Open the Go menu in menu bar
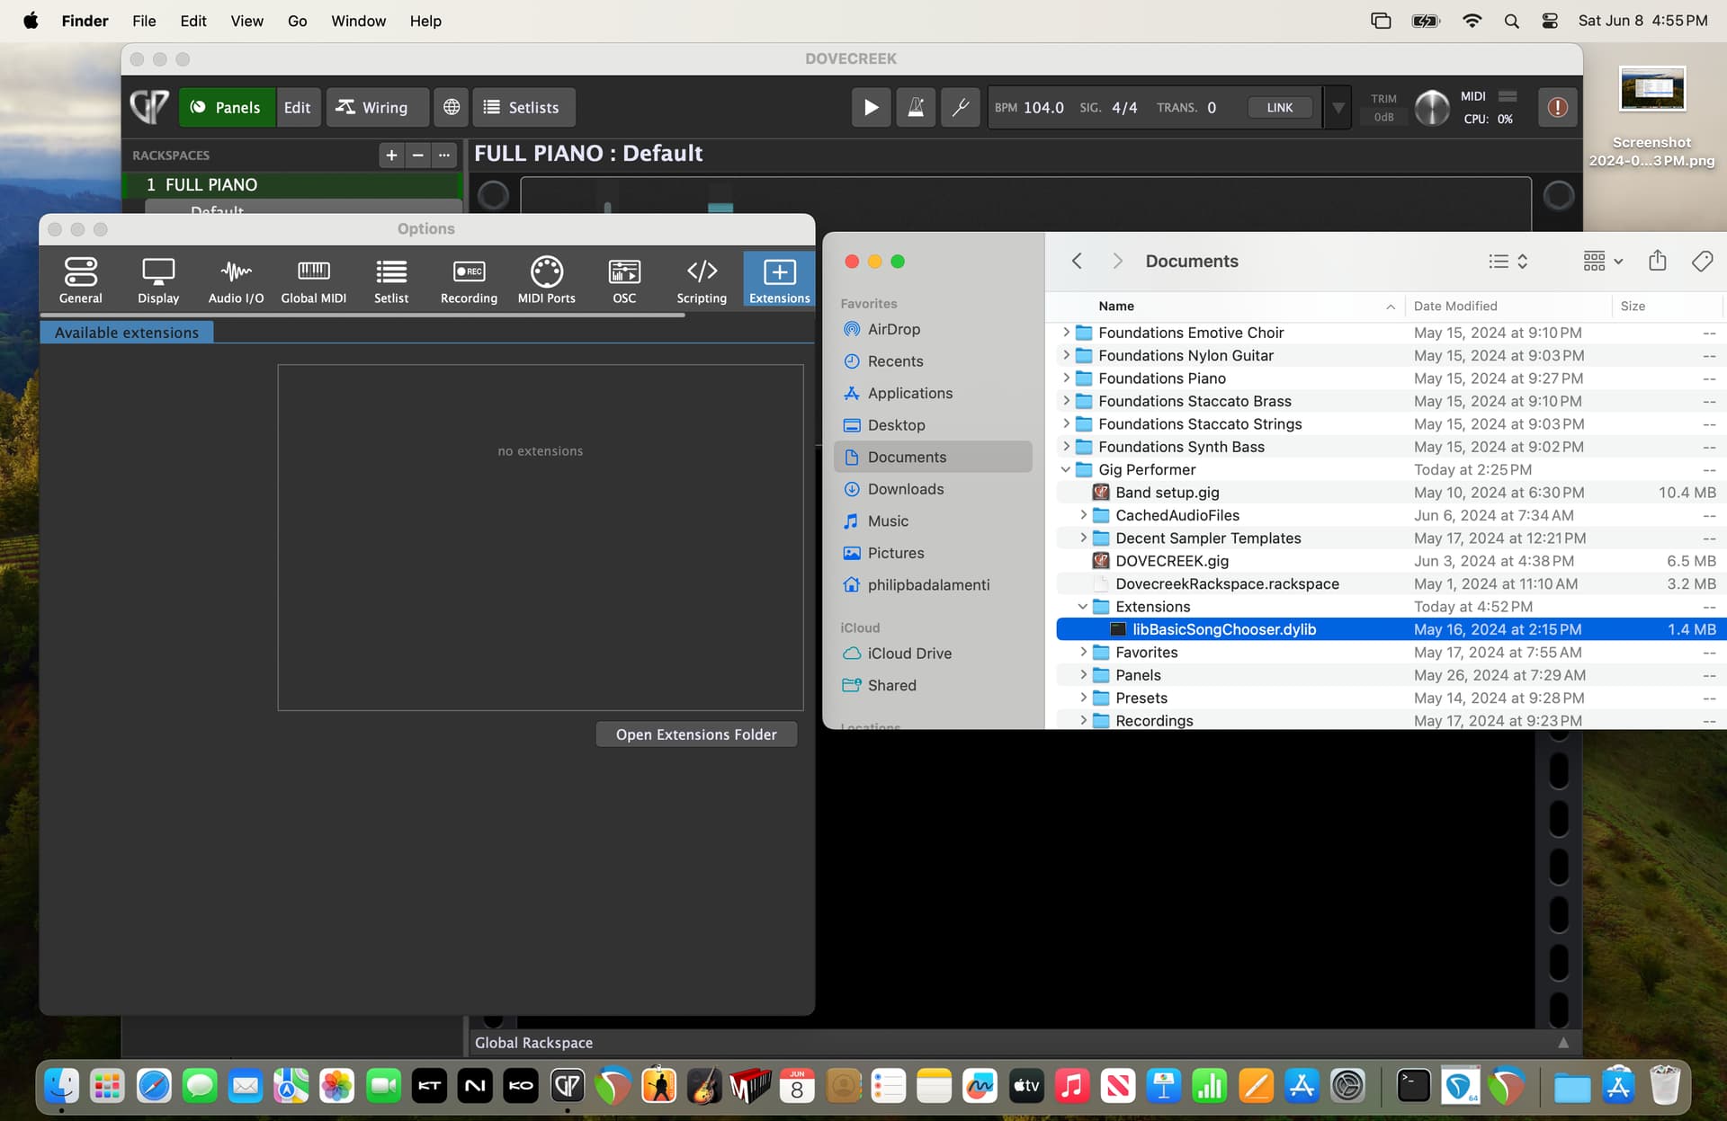 (297, 21)
